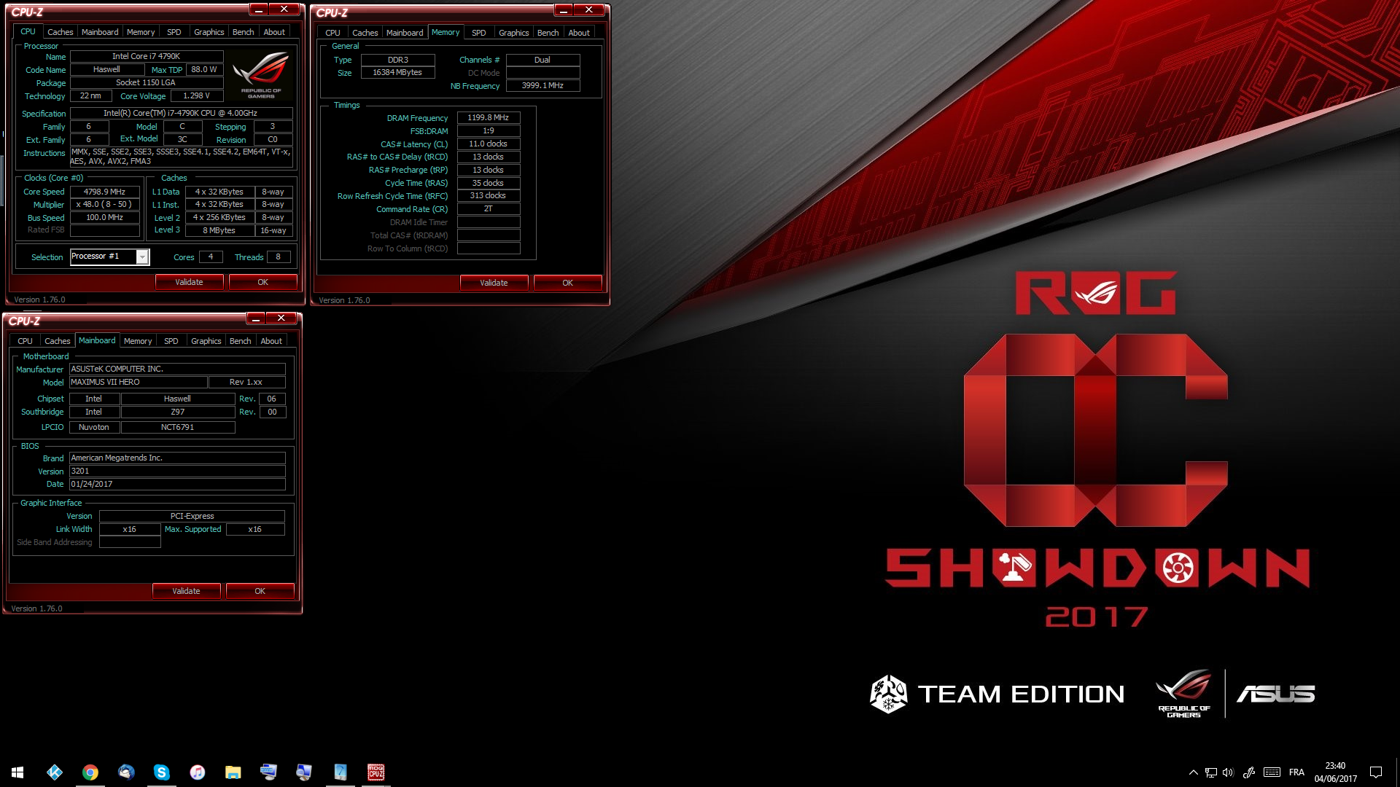The height and width of the screenshot is (787, 1400).
Task: Click OK in the CPU window
Action: [x=262, y=282]
